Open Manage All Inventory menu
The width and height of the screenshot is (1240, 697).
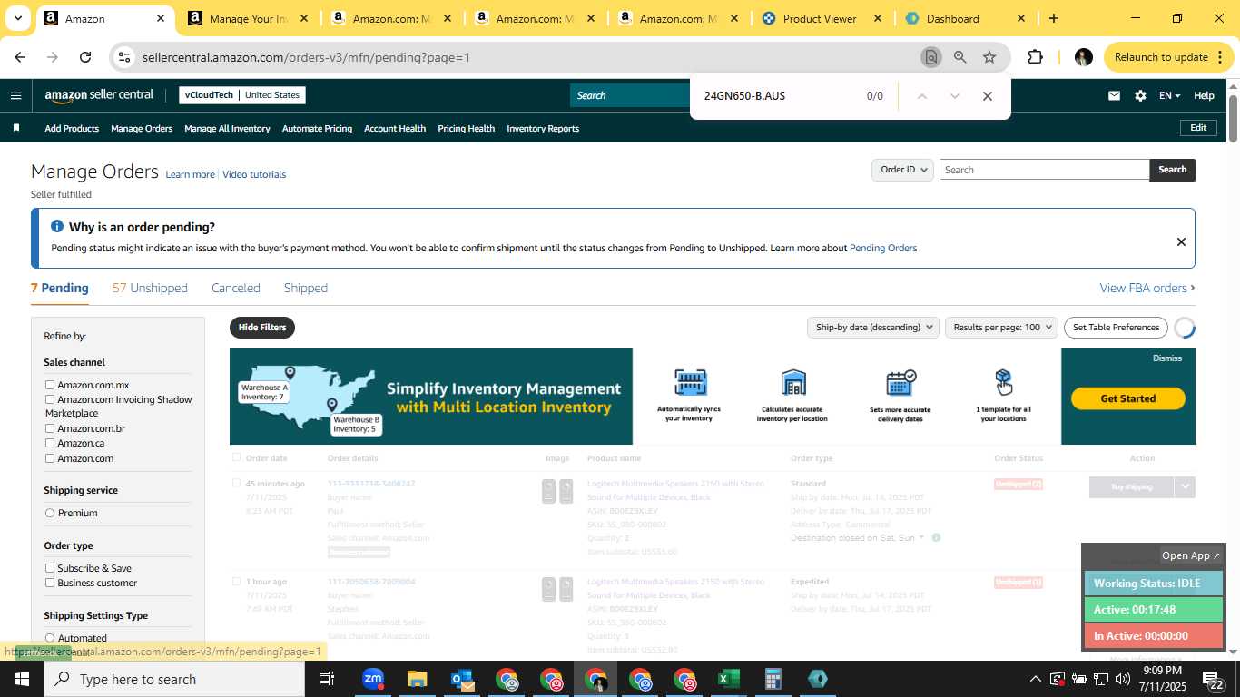point(227,128)
